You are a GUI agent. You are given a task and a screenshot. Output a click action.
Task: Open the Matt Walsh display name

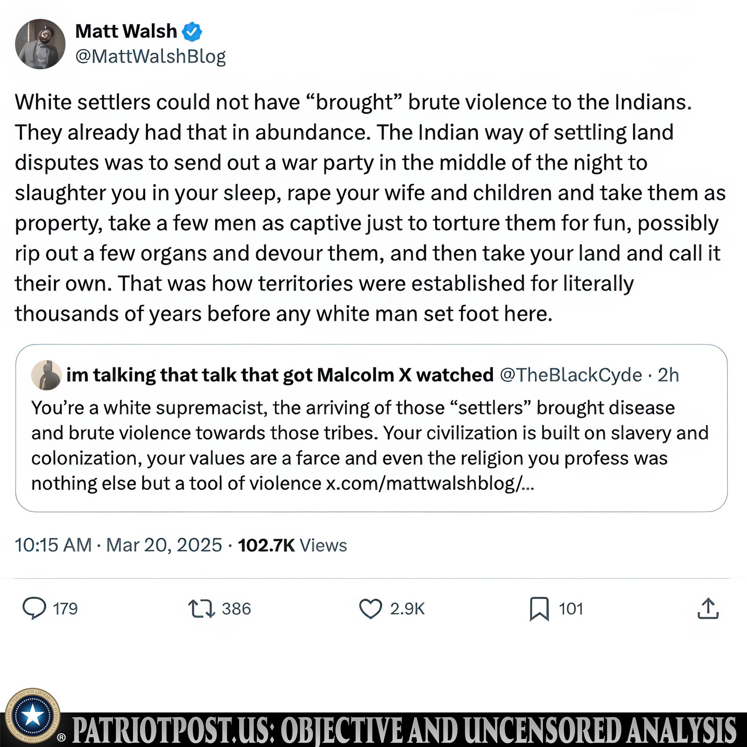pyautogui.click(x=126, y=31)
